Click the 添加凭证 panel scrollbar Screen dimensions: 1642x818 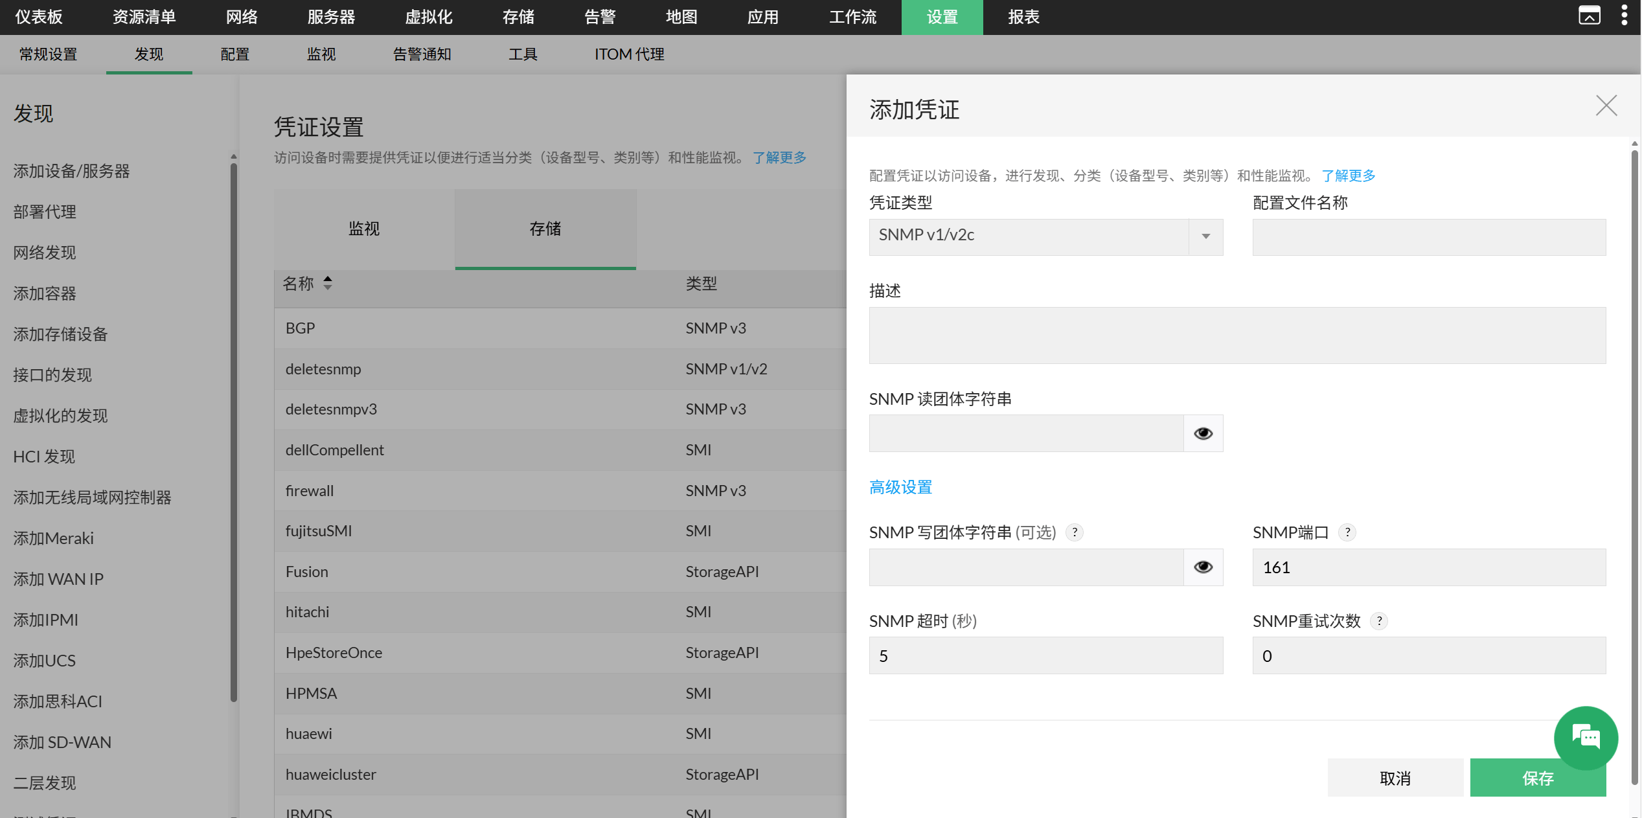[1635, 466]
